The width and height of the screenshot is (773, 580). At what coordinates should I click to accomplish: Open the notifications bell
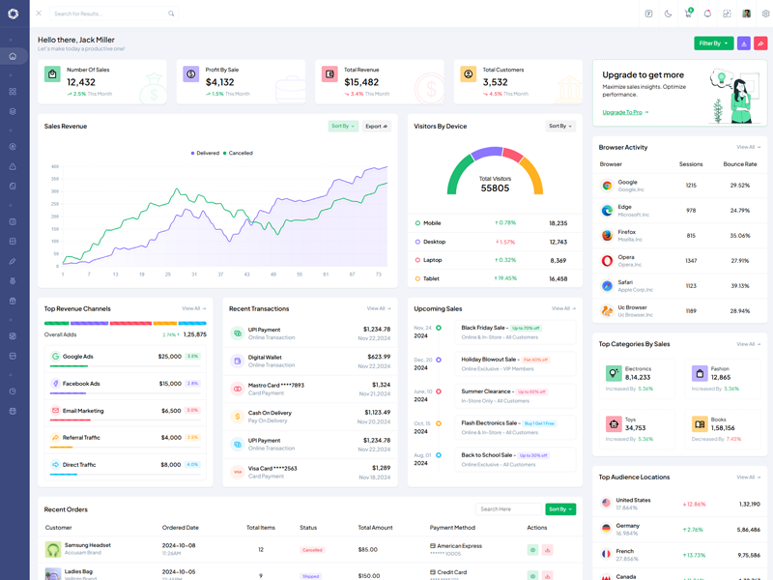(707, 14)
